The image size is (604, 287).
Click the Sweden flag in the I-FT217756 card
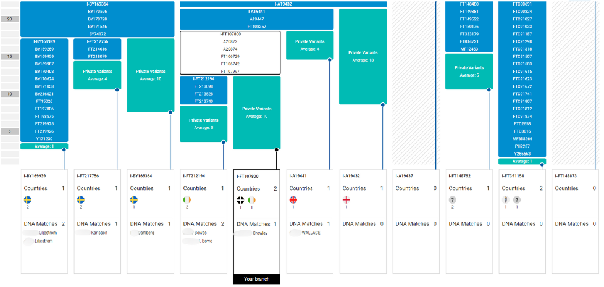click(x=81, y=200)
